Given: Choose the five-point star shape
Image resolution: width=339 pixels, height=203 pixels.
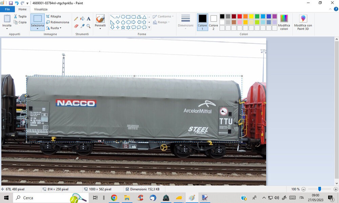Looking at the screenshot, I should point(123,27).
